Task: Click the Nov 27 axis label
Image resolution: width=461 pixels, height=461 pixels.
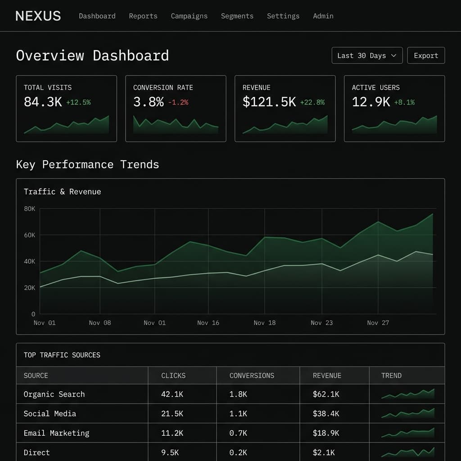Action: point(378,323)
